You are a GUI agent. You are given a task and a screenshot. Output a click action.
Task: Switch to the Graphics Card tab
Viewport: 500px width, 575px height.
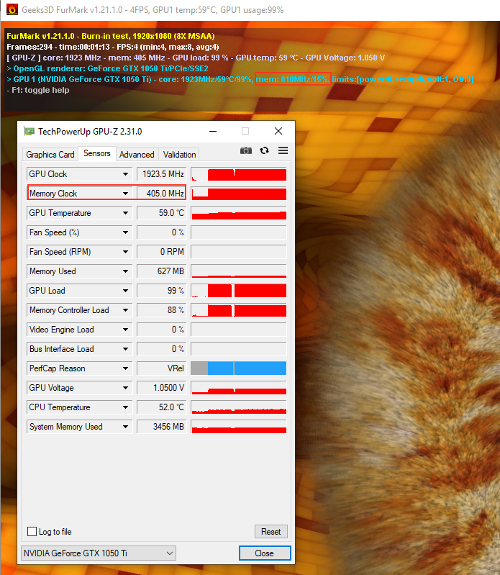point(50,155)
